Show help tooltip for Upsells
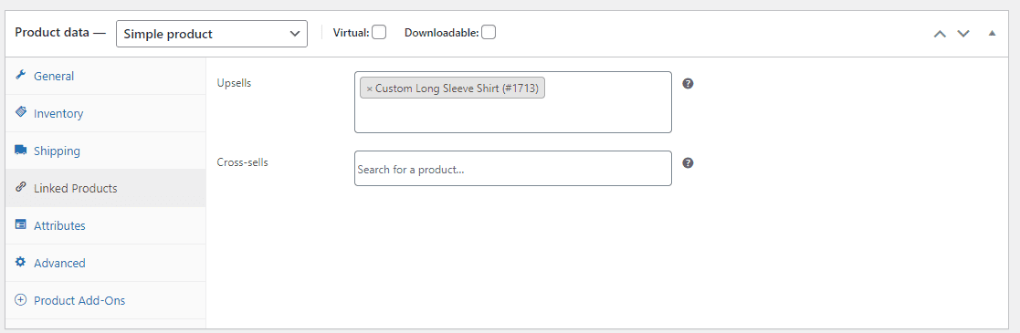 [688, 83]
